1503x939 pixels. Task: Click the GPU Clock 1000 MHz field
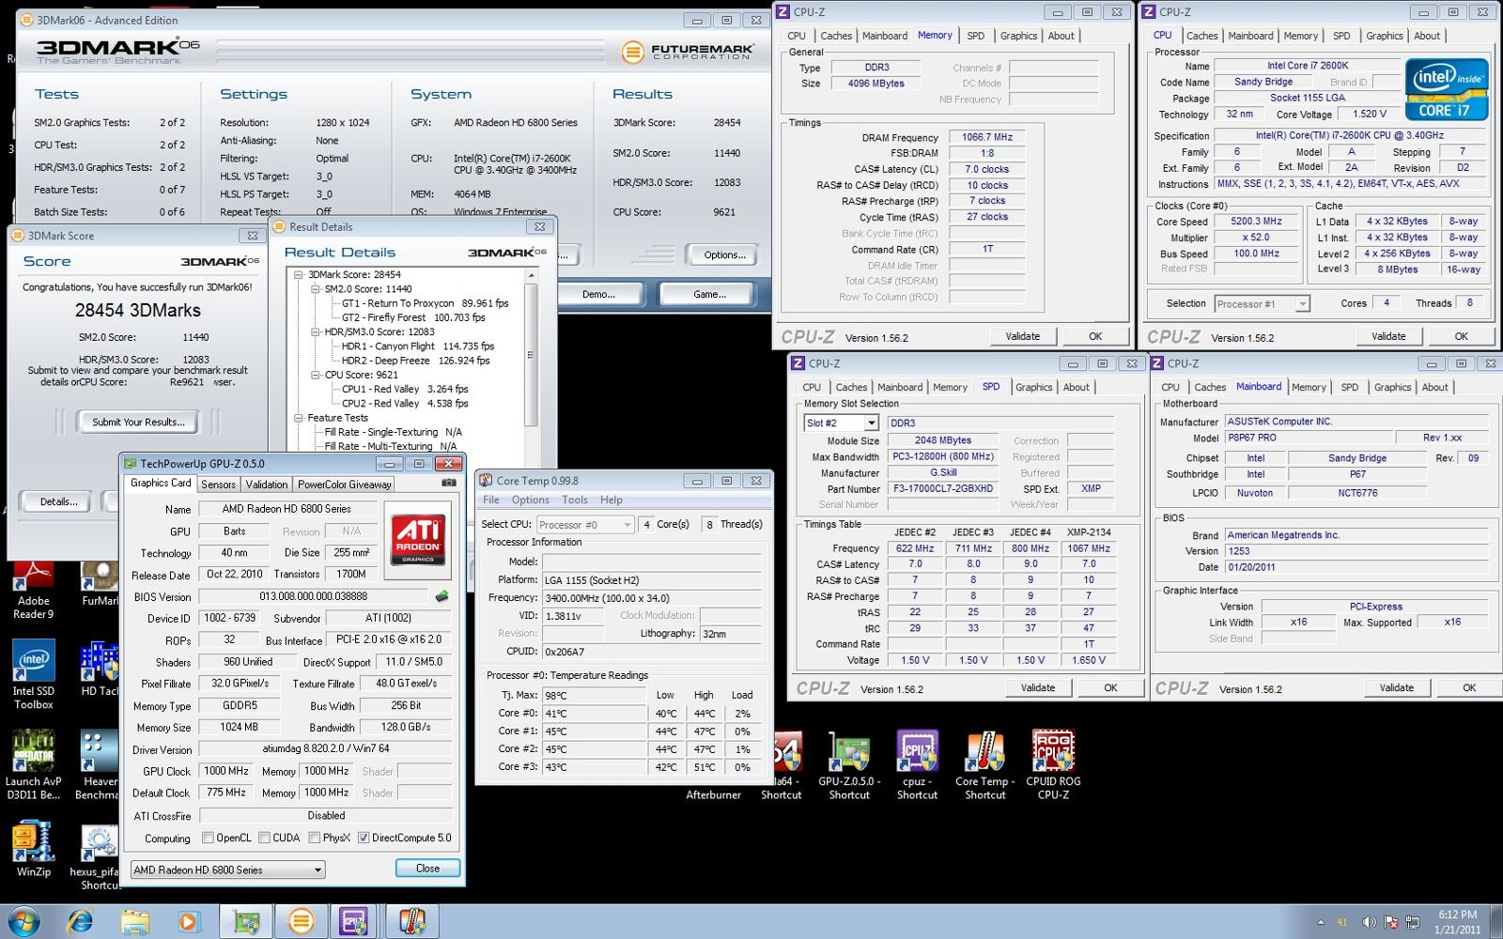pos(226,771)
